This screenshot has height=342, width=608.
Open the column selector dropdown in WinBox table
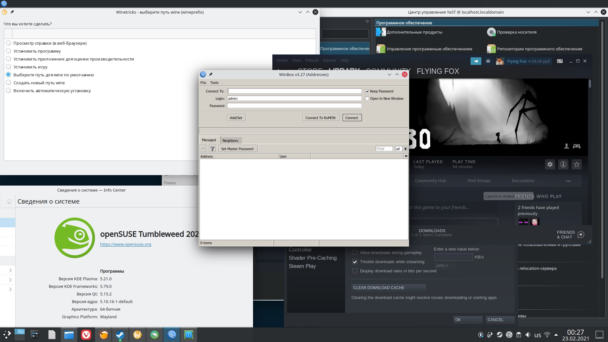coord(406,156)
